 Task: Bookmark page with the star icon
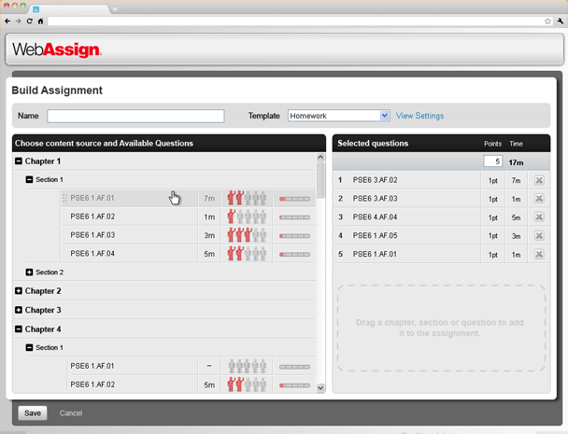pos(547,21)
